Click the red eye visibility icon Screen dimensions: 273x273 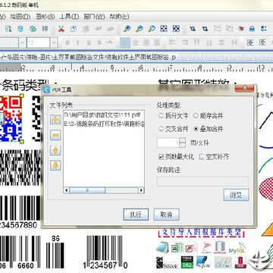(x=241, y=29)
